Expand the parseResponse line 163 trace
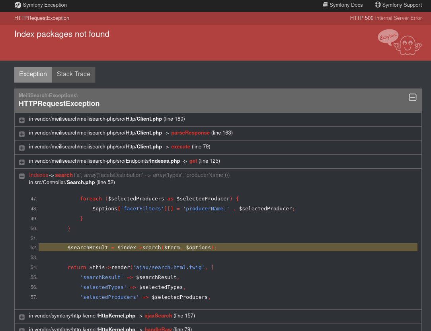Screen dimensions: 431x331 22,134
